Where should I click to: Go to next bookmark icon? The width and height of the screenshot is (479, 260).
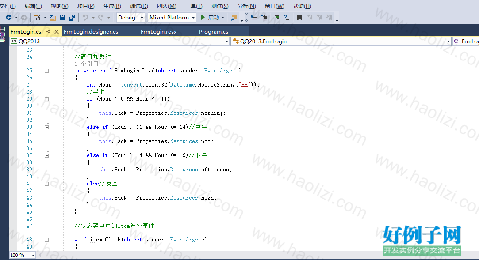coord(319,17)
